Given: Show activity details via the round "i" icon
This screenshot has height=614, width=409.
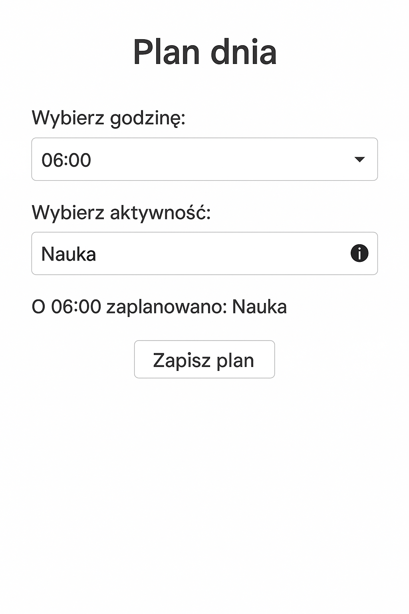Looking at the screenshot, I should pos(359,253).
